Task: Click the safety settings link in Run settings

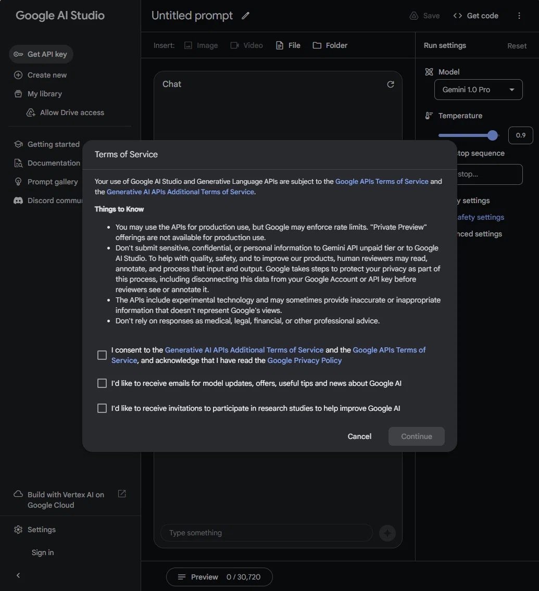Action: tap(480, 217)
